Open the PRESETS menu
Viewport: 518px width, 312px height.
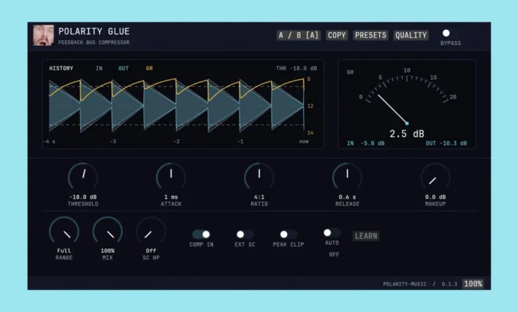pyautogui.click(x=371, y=35)
